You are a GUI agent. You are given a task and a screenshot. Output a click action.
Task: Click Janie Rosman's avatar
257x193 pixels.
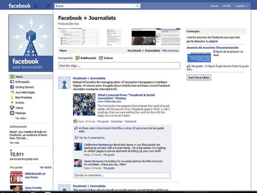(78, 163)
